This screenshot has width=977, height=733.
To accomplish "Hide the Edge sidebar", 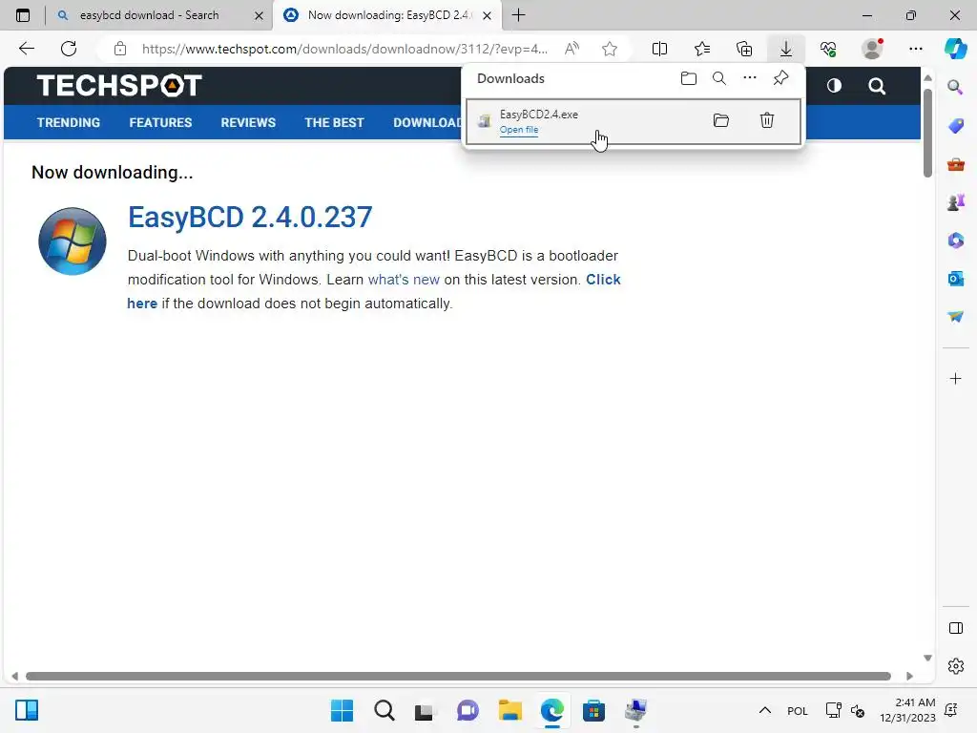I will click(955, 628).
